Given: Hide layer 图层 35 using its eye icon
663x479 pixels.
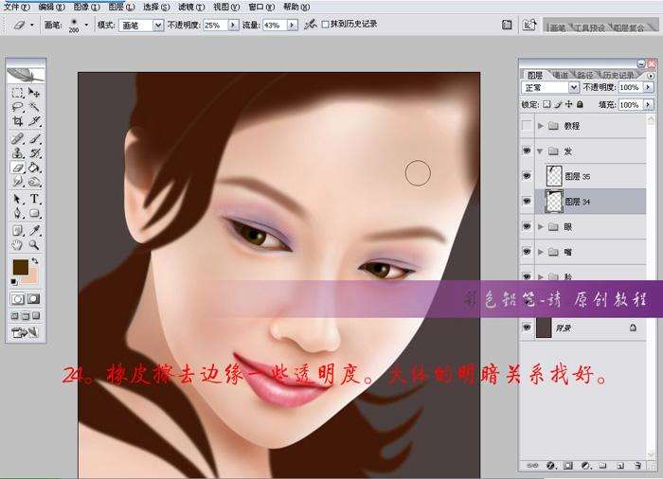Looking at the screenshot, I should click(528, 176).
